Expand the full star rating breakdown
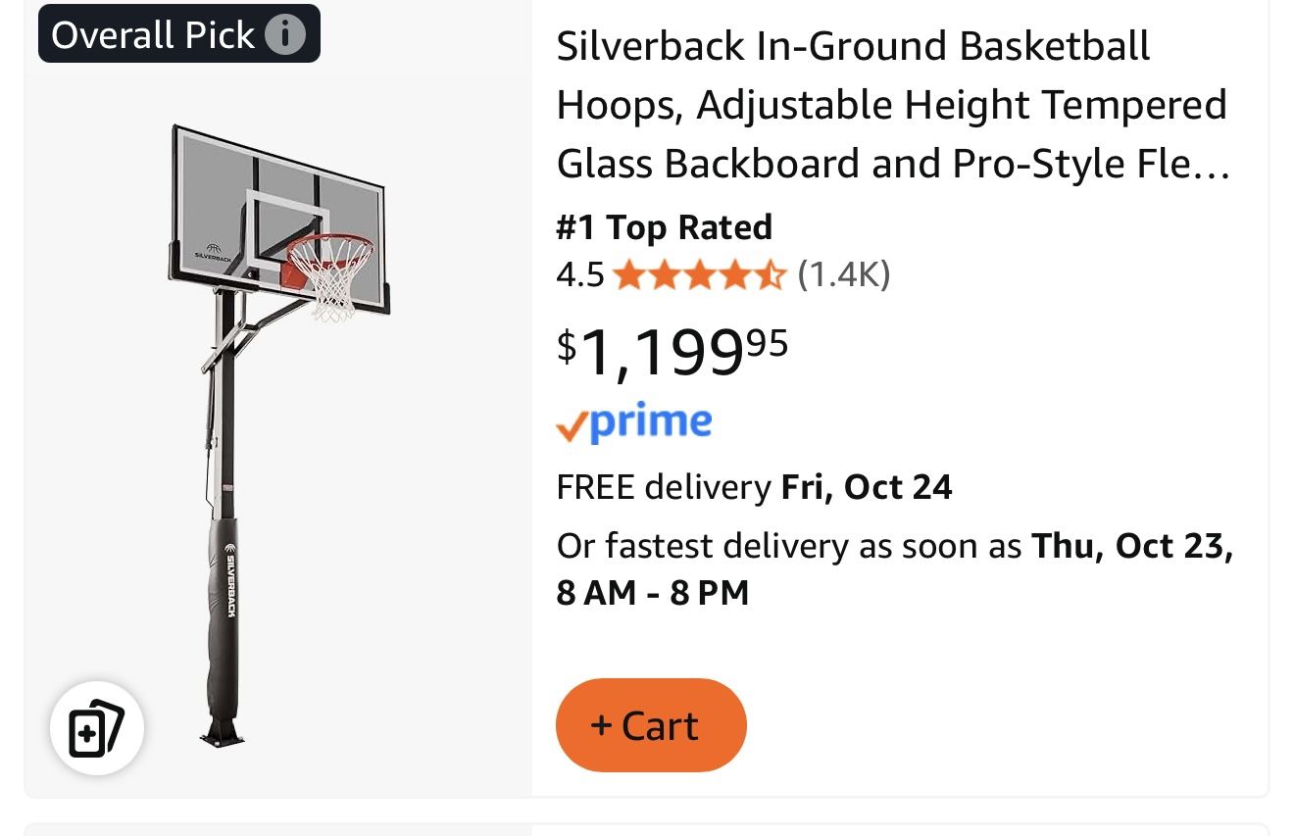This screenshot has width=1294, height=836. [x=701, y=274]
